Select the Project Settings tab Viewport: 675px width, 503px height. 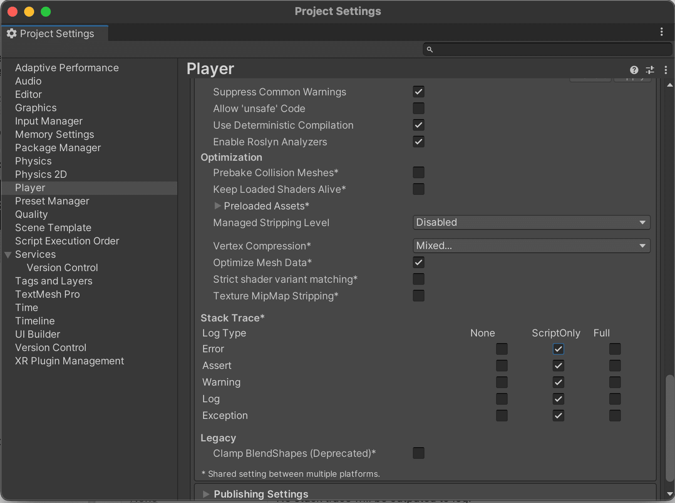(54, 33)
